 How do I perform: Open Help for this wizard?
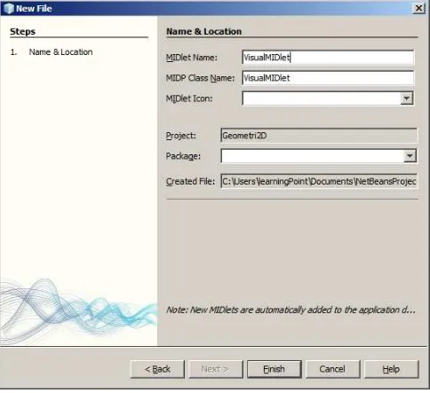(x=391, y=369)
